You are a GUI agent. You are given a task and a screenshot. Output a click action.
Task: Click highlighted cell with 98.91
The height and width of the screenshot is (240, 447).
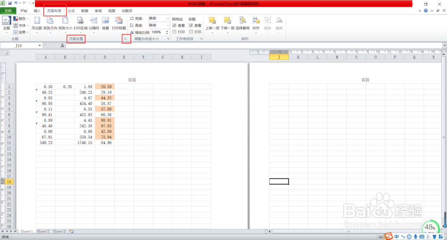[105, 120]
